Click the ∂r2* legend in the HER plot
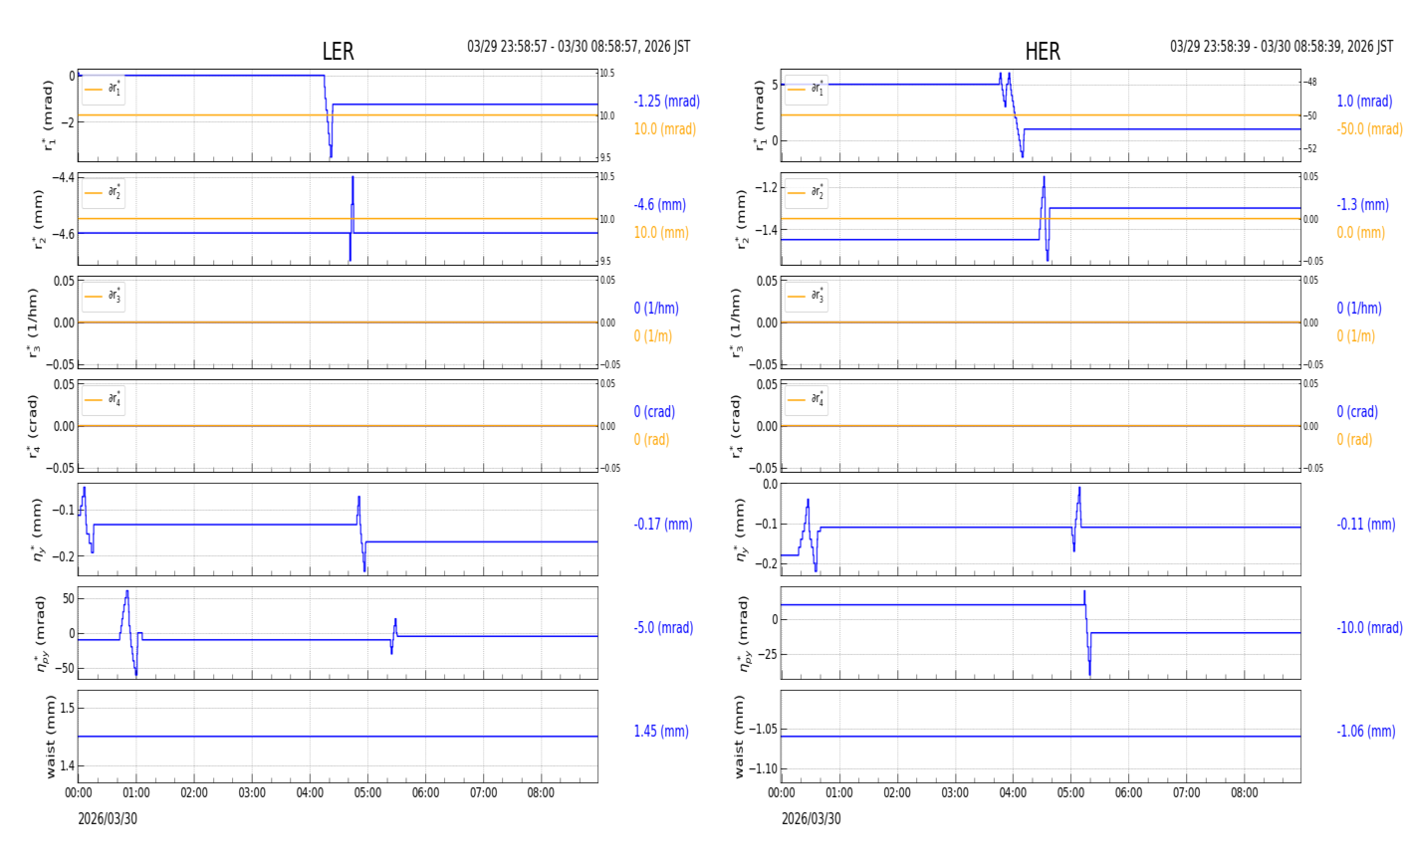 (807, 192)
